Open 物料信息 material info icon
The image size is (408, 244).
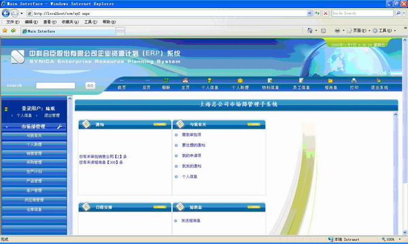tap(270, 81)
